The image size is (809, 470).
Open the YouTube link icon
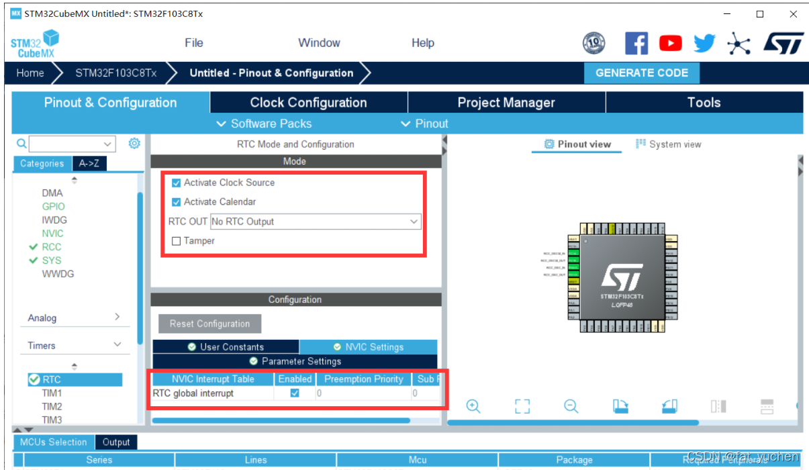coord(670,44)
